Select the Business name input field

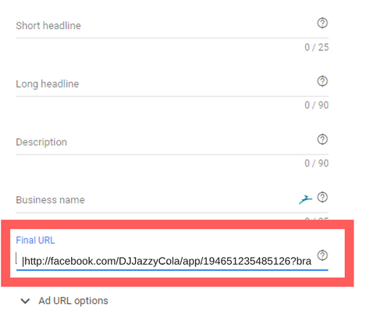[156, 200]
